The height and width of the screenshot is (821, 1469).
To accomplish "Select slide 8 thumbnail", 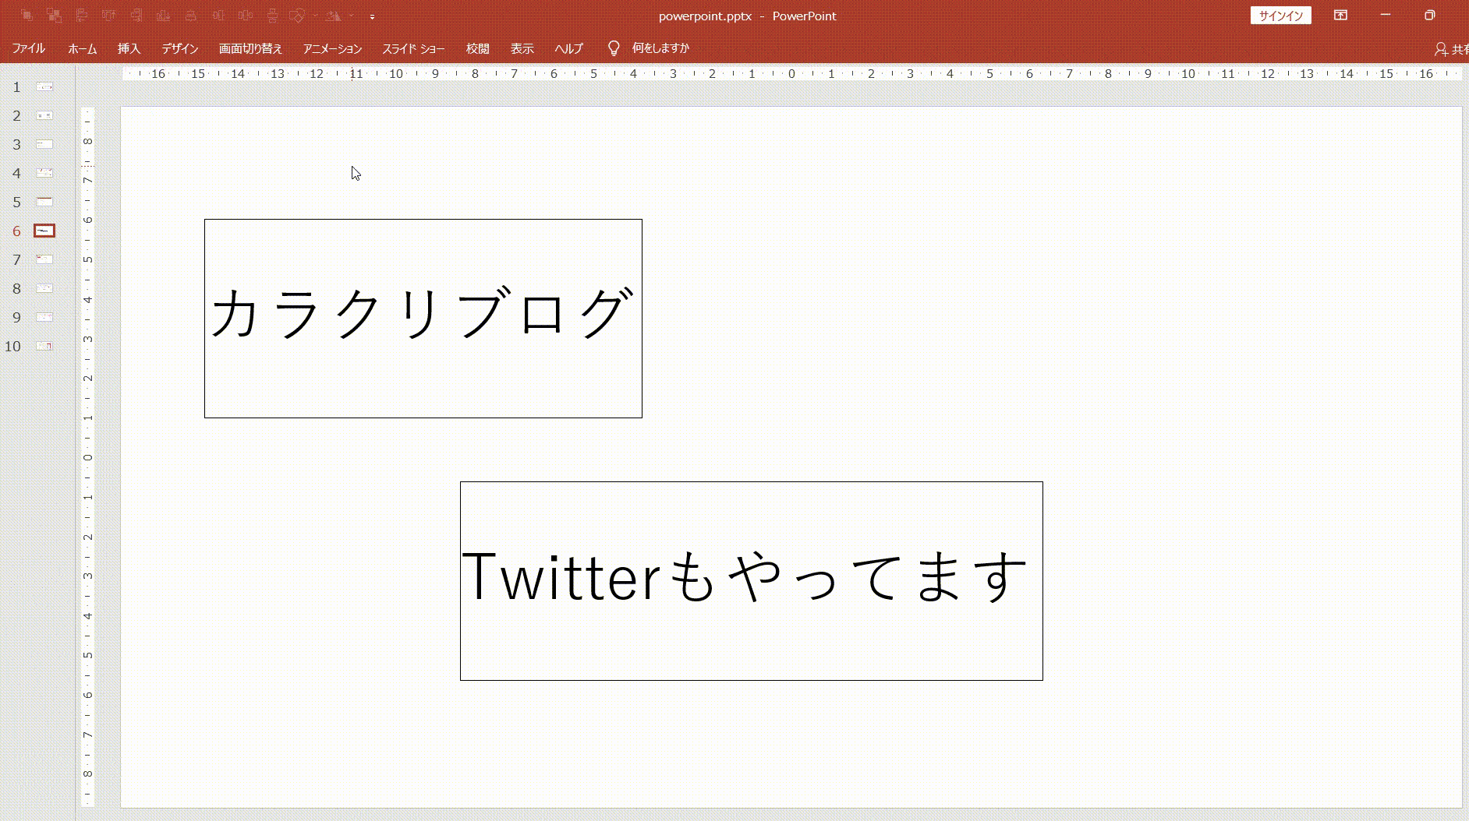I will pyautogui.click(x=45, y=288).
